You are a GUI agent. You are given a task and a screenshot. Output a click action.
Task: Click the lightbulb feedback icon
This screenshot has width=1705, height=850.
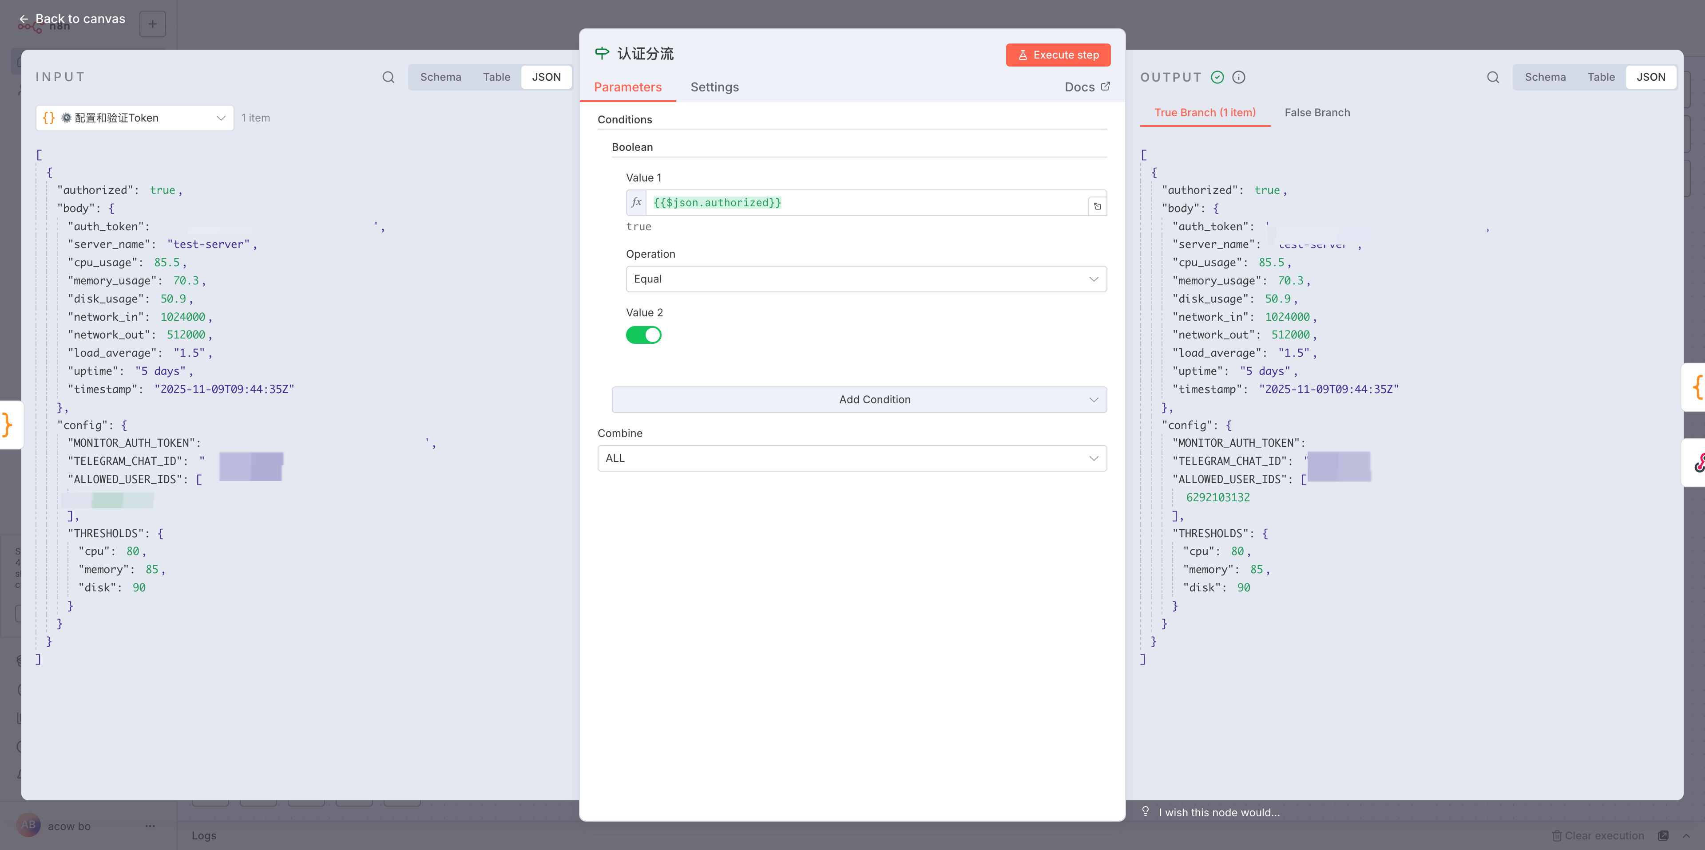coord(1145,812)
